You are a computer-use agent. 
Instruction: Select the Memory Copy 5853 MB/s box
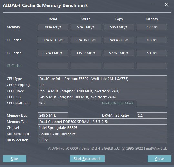[x=119, y=27]
